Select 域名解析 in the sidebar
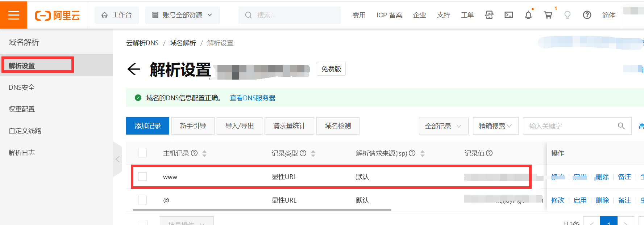 click(24, 42)
